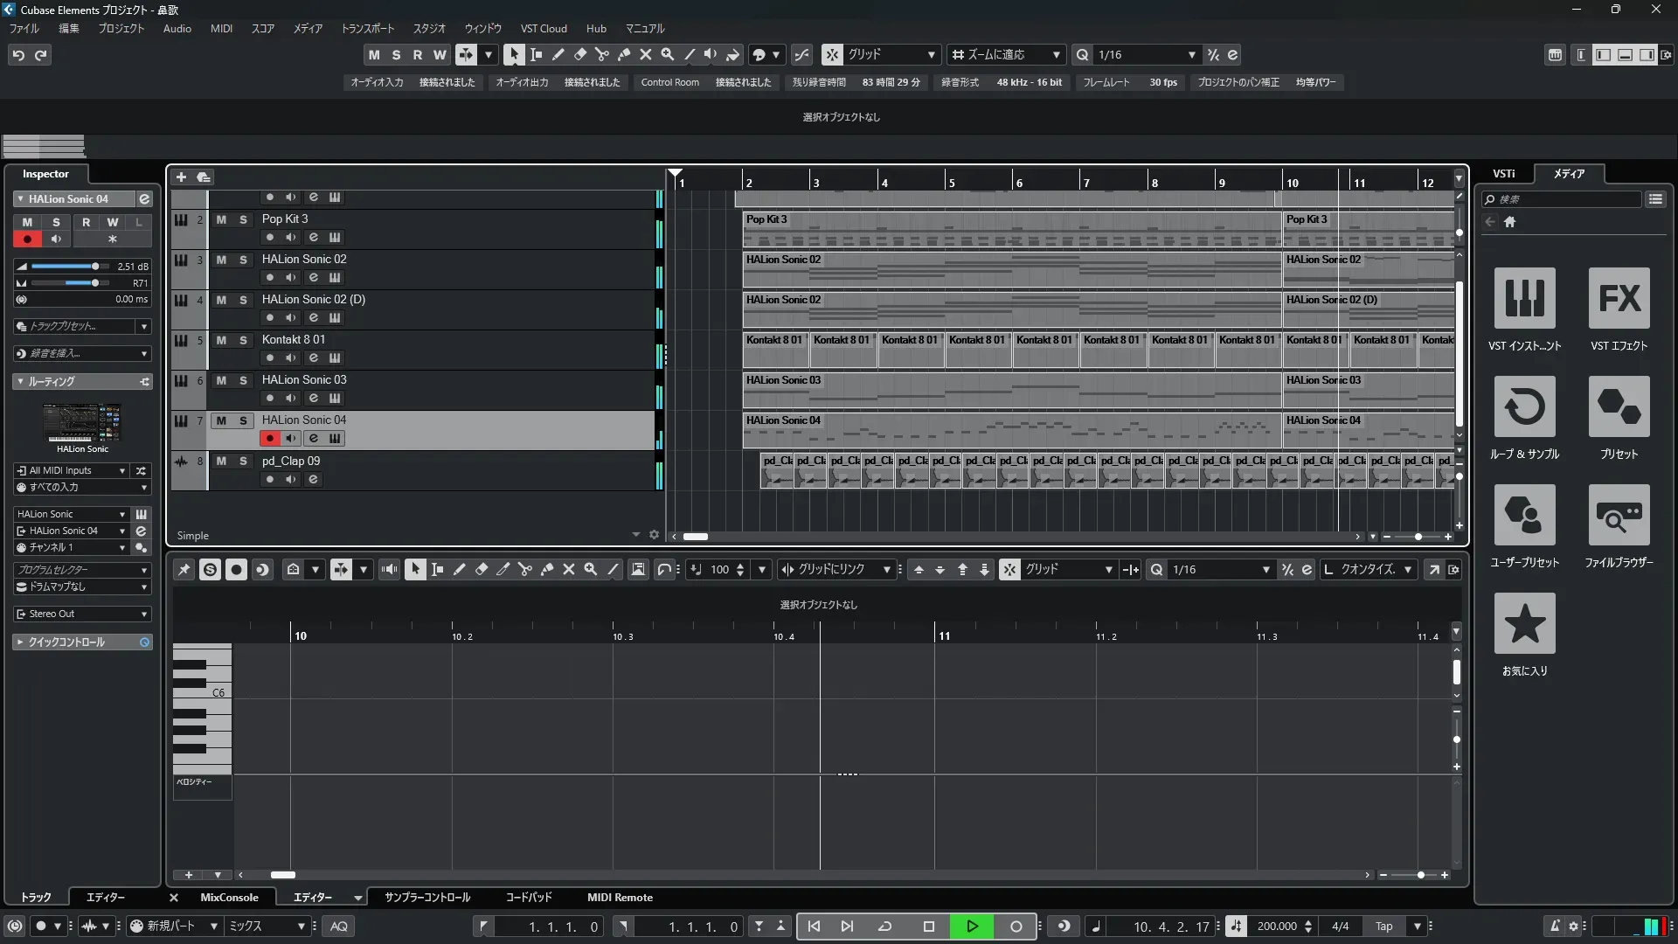This screenshot has height=944, width=1678.
Task: Click the Tap tempo button
Action: tap(1383, 927)
